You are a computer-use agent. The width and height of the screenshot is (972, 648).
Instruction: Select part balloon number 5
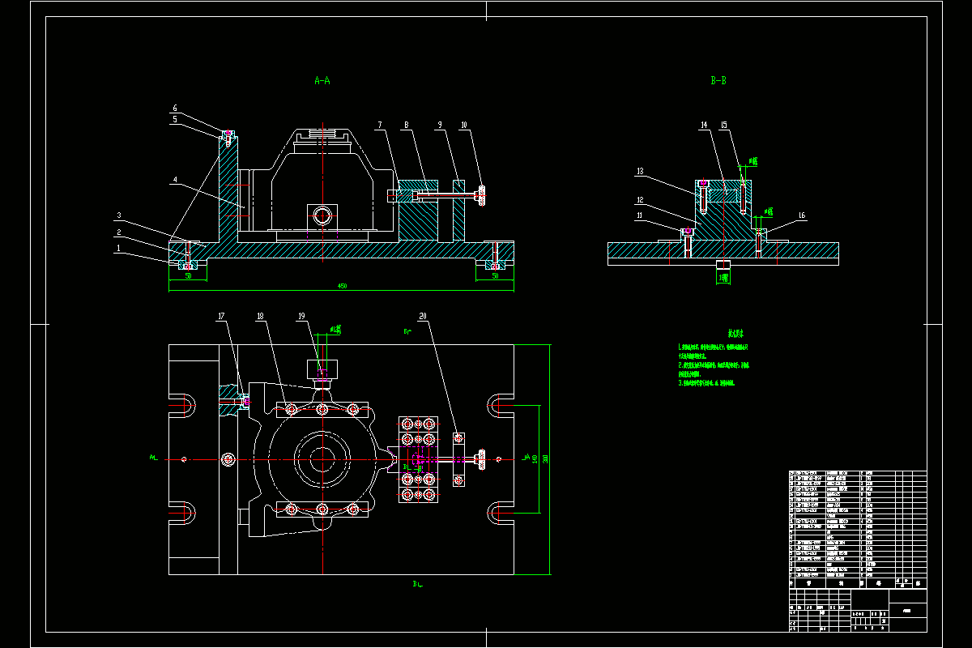pos(174,120)
